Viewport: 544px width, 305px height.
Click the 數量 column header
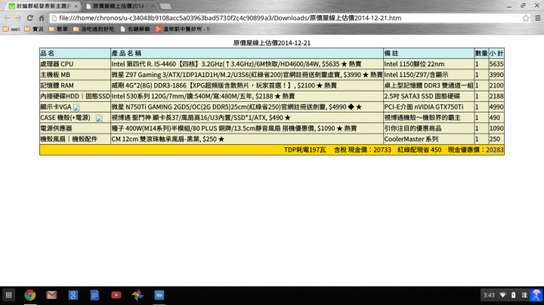coord(481,54)
